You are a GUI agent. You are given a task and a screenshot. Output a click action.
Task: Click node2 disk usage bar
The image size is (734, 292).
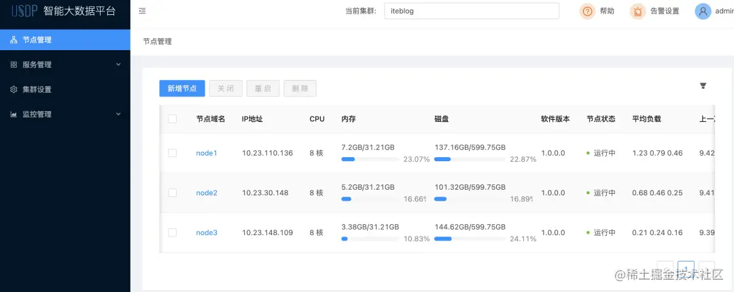(470, 199)
